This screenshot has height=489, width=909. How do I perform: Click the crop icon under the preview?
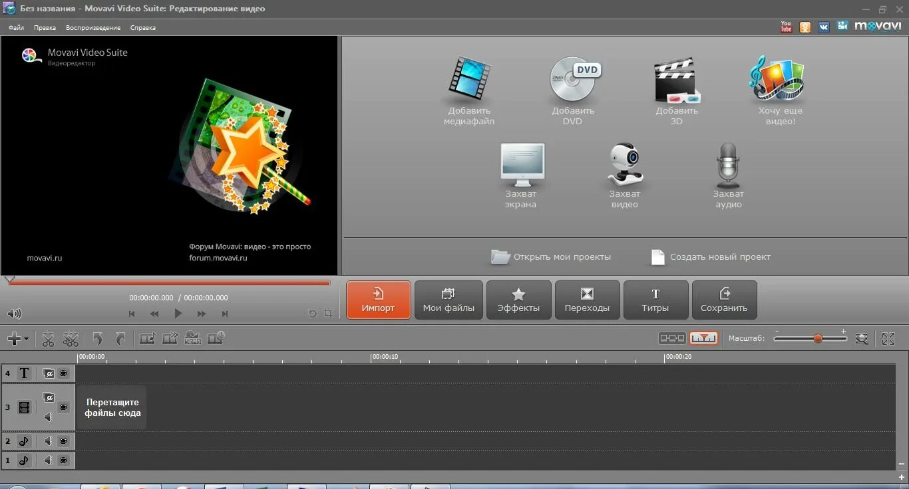tap(327, 314)
